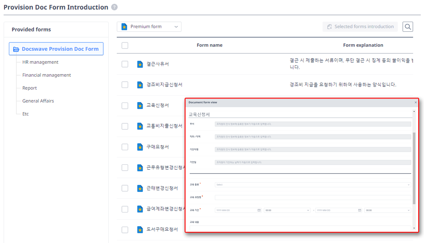The height and width of the screenshot is (243, 424).
Task: Click the star file icon for 결근사유서
Action: pos(140,64)
